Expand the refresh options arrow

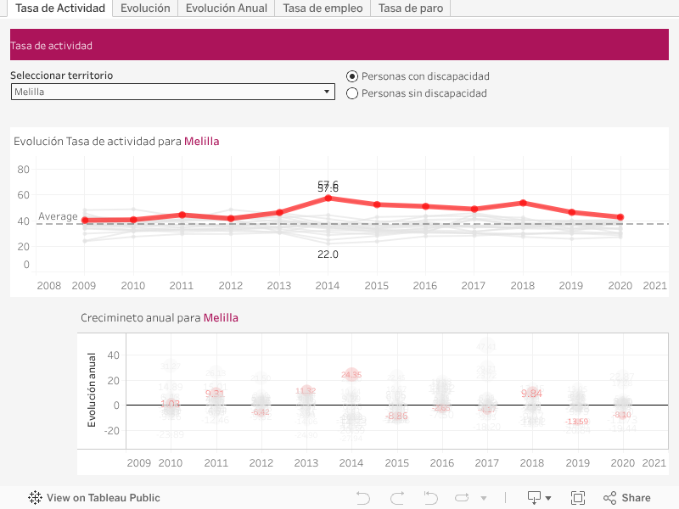[484, 499]
